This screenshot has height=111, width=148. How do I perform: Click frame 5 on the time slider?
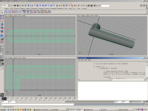pos(22,99)
